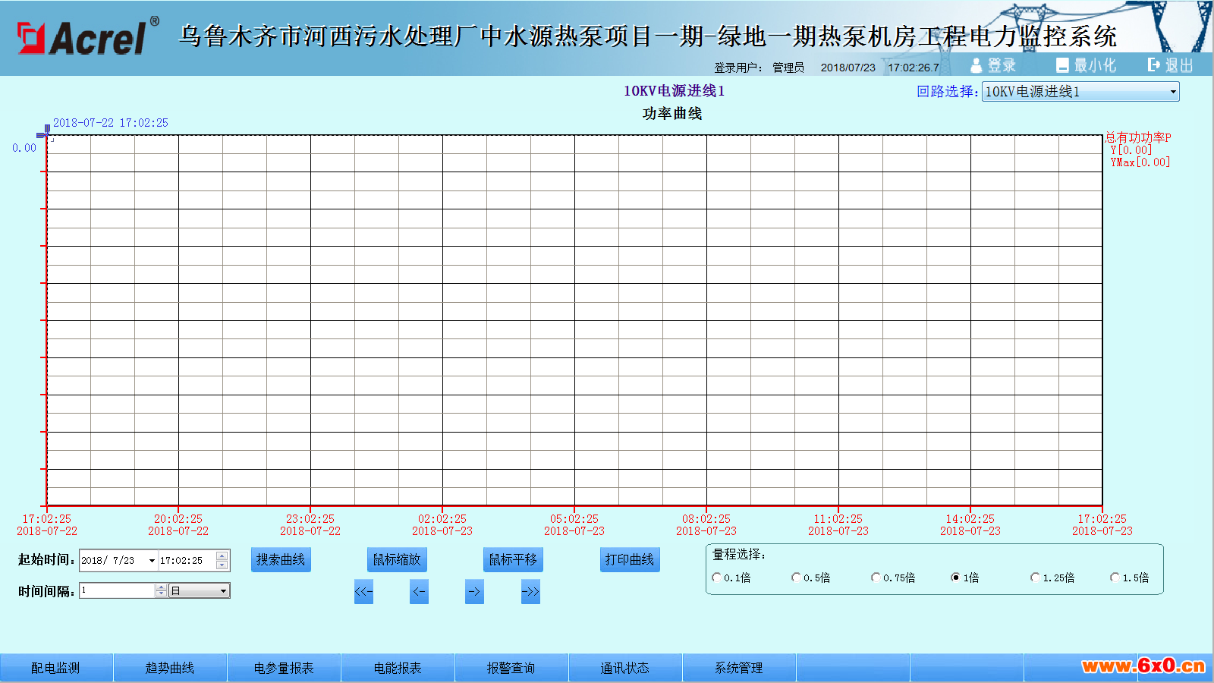Viewport: 1214px width, 683px height.
Task: Click the 搜索曲线 button
Action: coord(281,560)
